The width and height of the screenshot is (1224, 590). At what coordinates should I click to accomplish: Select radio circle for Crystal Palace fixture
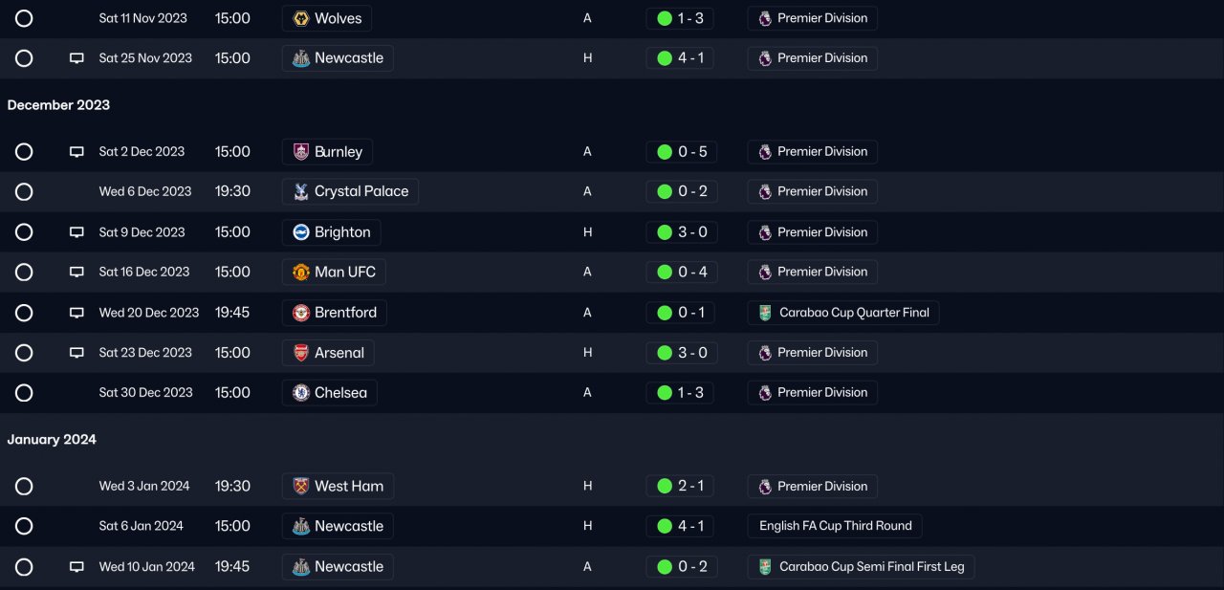24,192
